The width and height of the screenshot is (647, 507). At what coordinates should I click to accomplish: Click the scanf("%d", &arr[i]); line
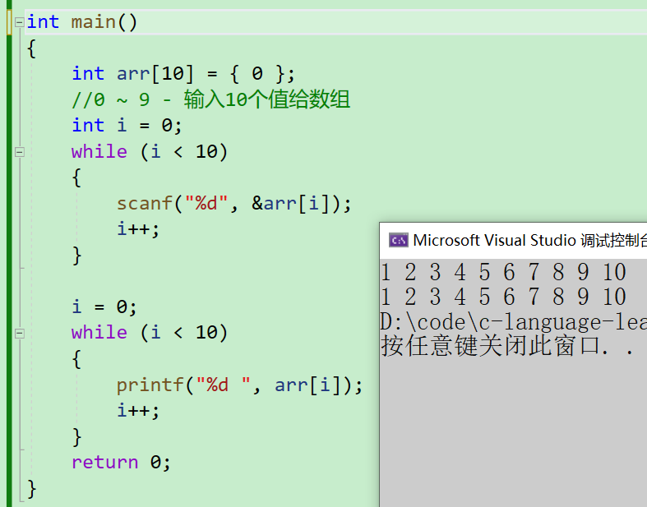pyautogui.click(x=234, y=204)
